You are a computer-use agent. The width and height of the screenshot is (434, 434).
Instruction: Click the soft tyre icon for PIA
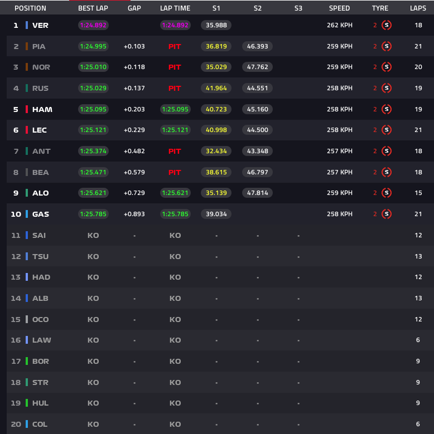point(387,46)
